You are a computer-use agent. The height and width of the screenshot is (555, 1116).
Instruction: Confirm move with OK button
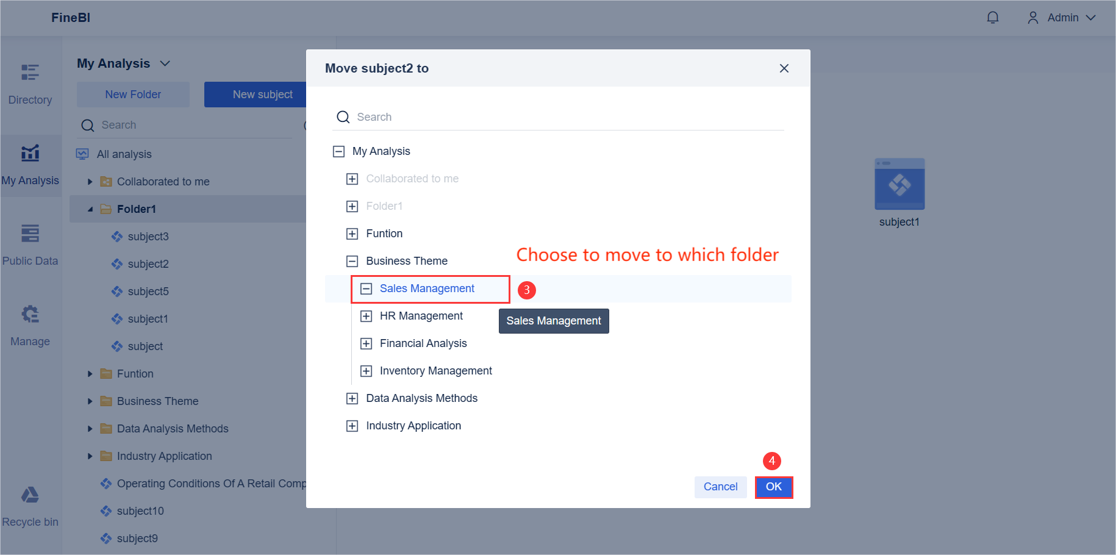click(x=773, y=487)
